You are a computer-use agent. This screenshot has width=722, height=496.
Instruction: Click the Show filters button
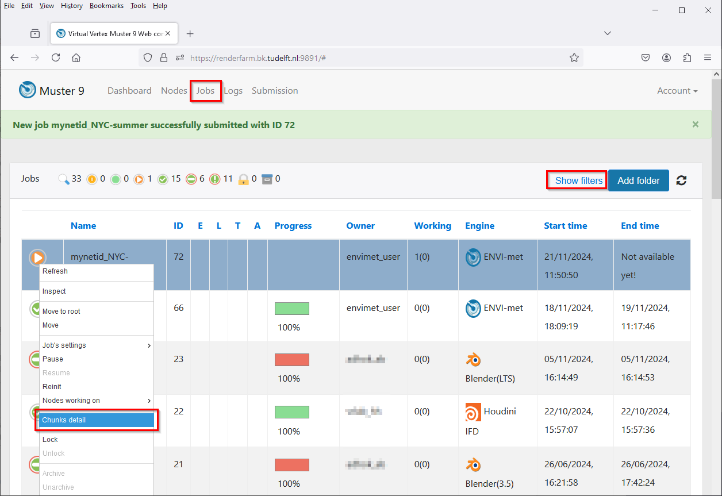coord(577,180)
